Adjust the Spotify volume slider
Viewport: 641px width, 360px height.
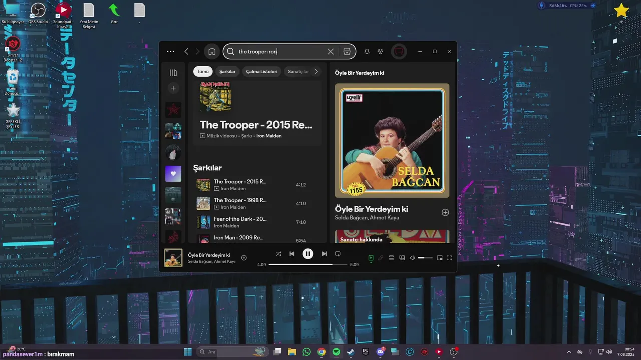pyautogui.click(x=425, y=258)
